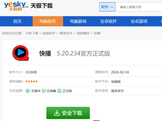Click the 快播 breadcrumb item
Viewport: 162px width, 121px height.
[97, 33]
